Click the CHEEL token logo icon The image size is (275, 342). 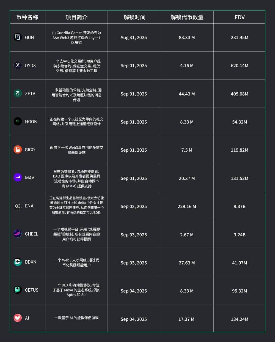18,234
